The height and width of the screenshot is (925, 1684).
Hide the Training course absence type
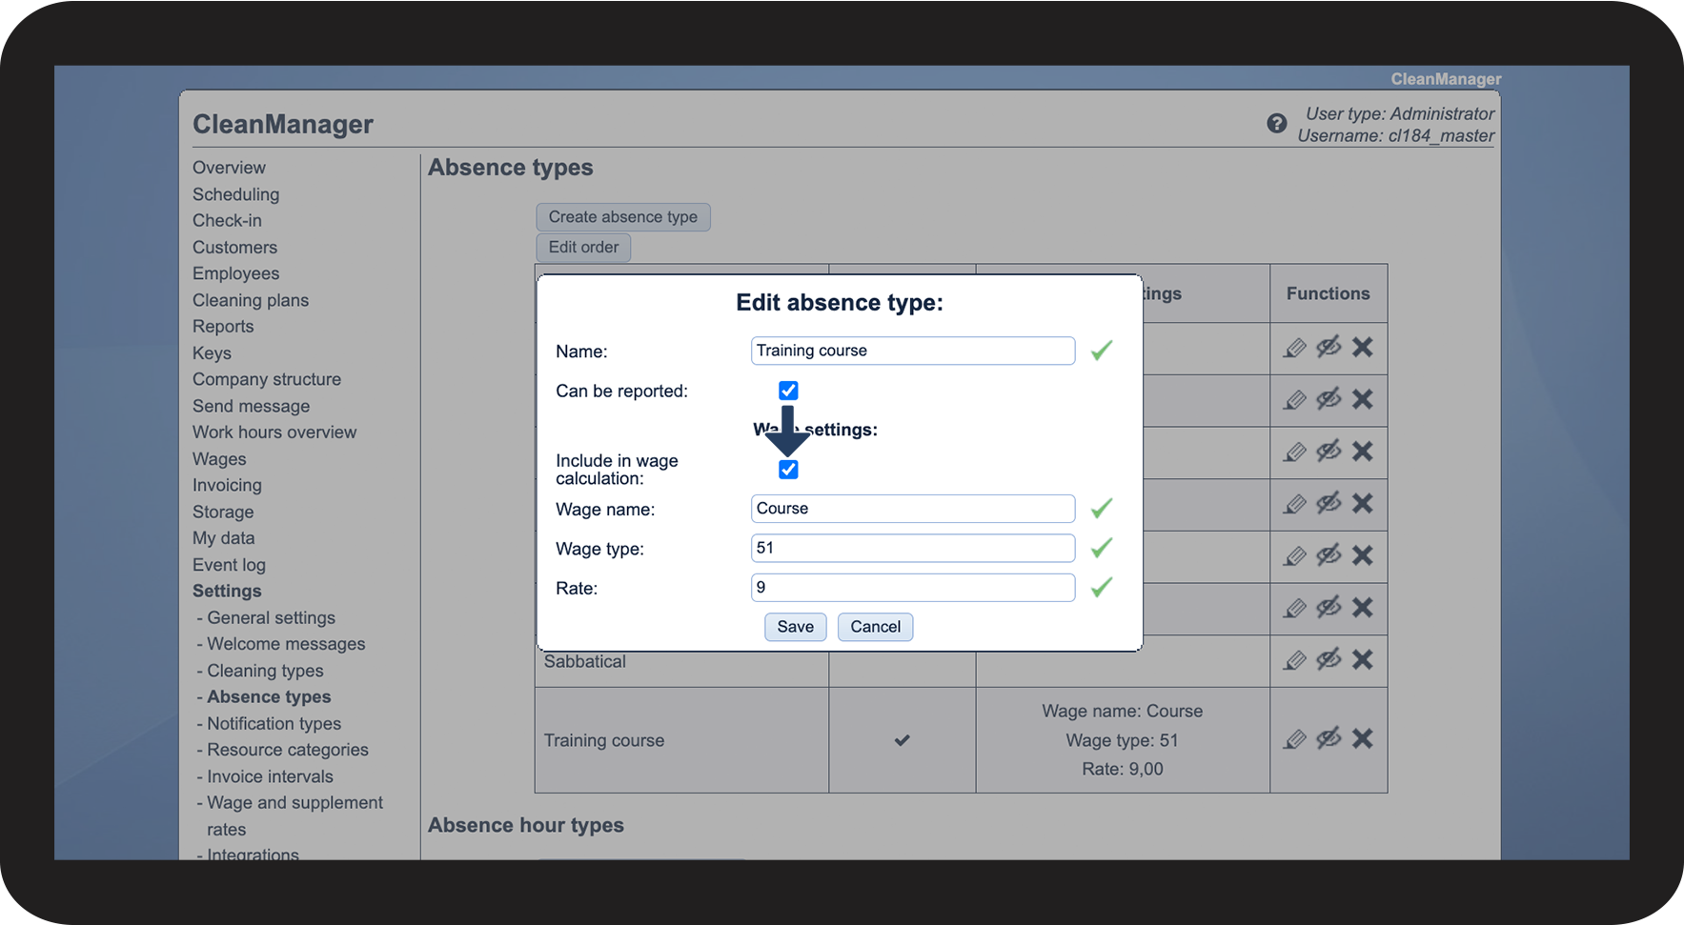pyautogui.click(x=1329, y=738)
